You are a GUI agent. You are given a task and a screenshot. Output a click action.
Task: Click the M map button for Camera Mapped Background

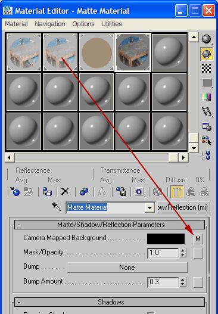coord(198,239)
